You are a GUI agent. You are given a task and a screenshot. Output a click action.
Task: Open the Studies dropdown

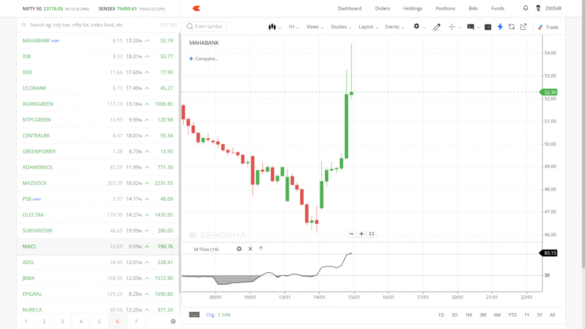coord(341,27)
